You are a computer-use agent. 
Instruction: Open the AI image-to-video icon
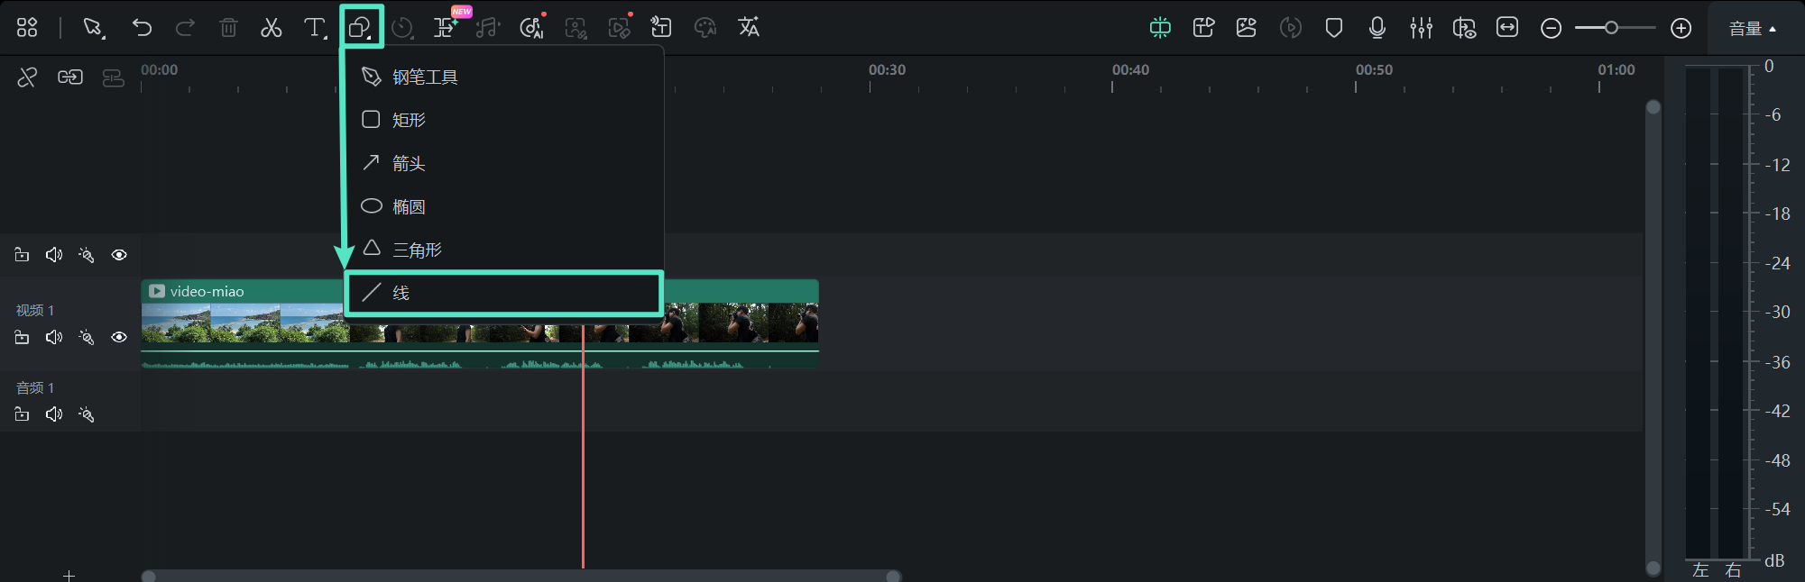(x=1247, y=28)
